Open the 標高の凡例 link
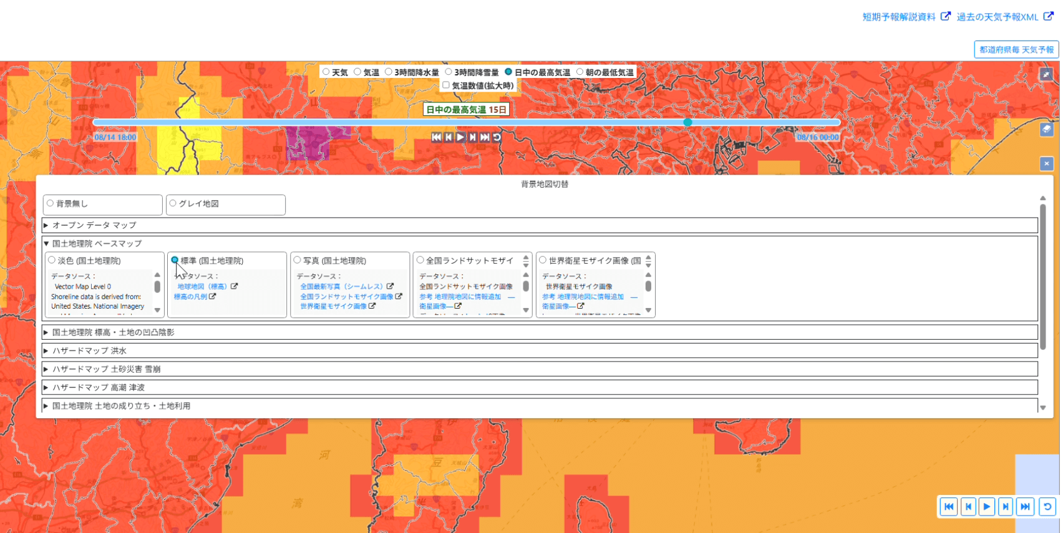 (190, 297)
